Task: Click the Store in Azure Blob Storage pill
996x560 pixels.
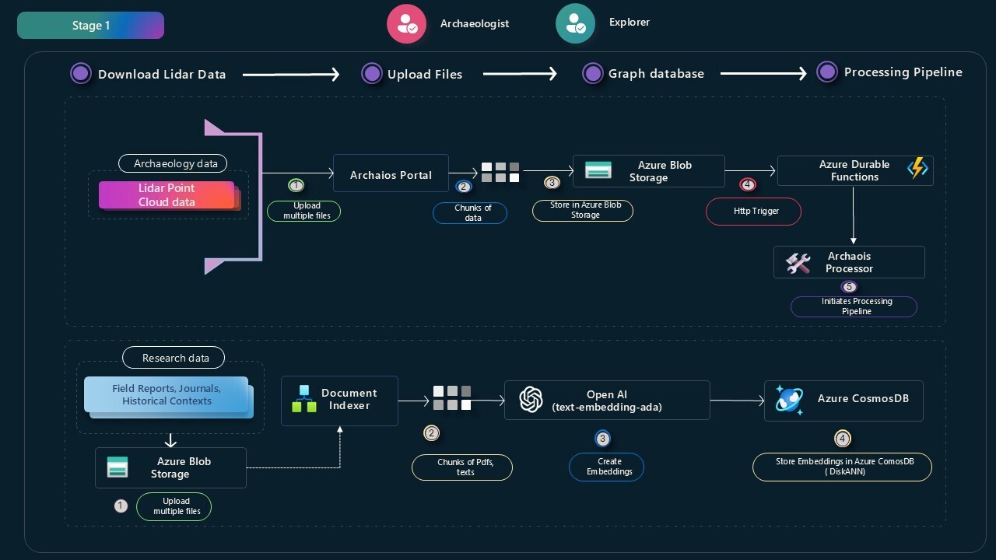Action: click(x=583, y=210)
